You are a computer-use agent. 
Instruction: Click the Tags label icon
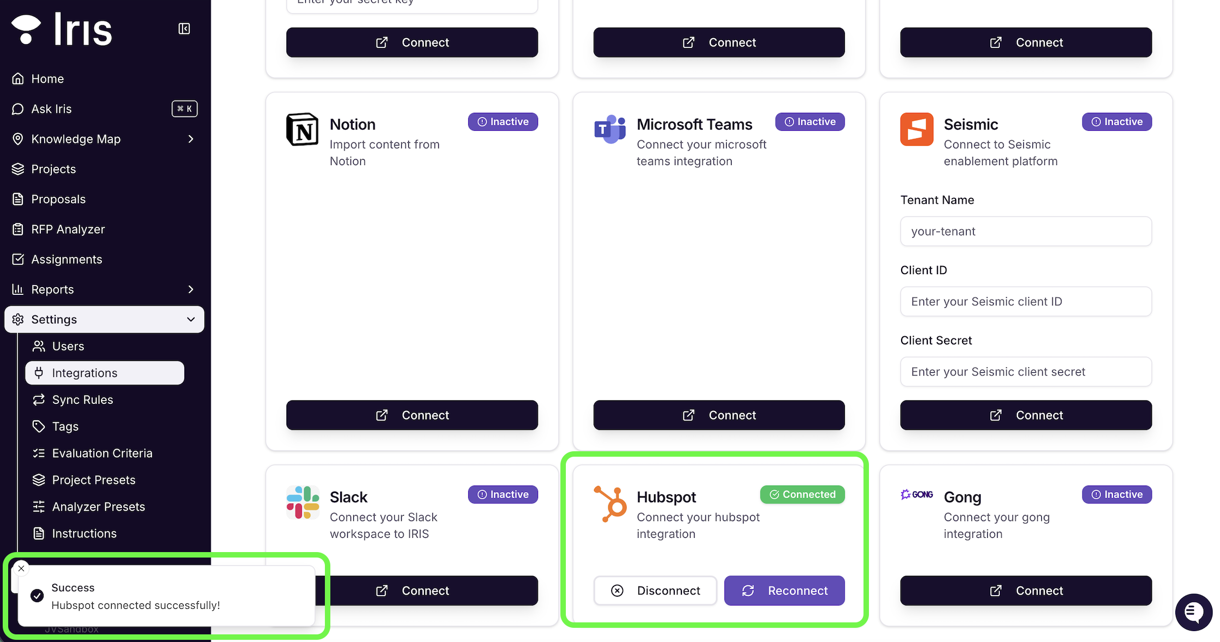39,426
